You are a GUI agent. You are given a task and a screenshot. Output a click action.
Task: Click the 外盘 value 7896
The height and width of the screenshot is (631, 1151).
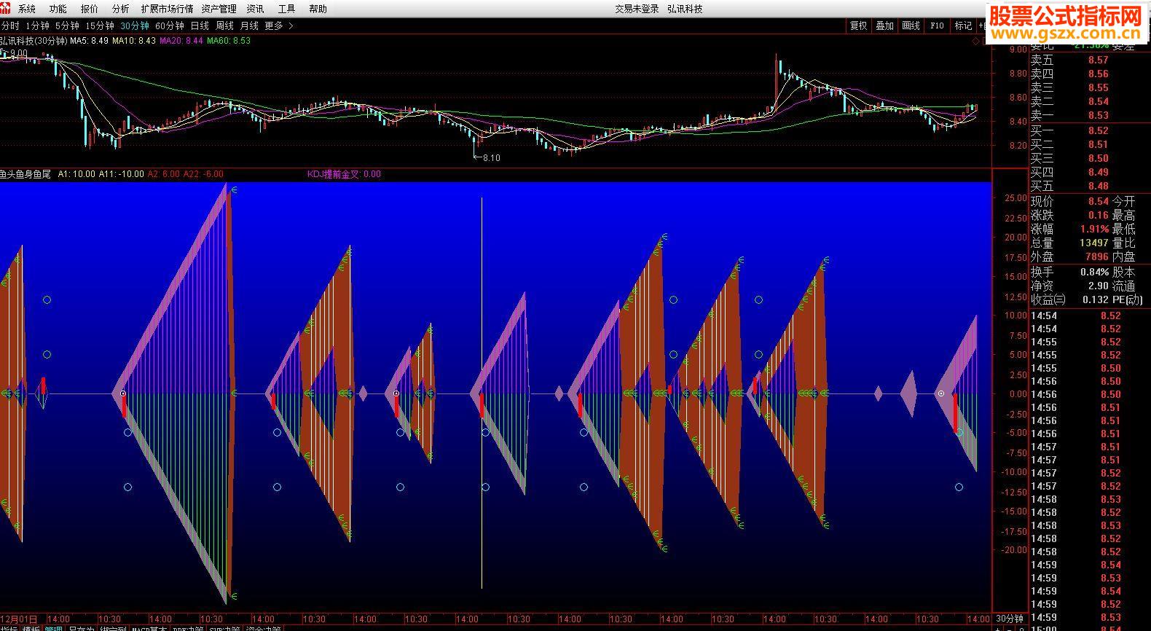[x=1097, y=256]
